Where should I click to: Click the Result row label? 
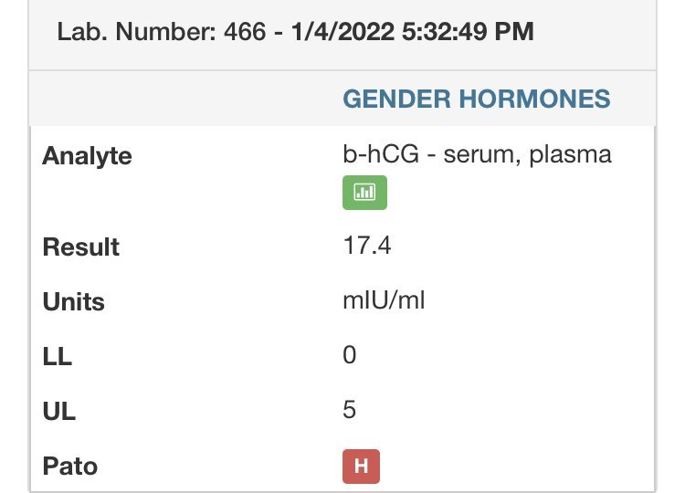[x=80, y=246]
